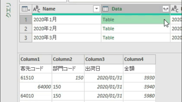Select the Name column header
182x102 pixels.
click(x=67, y=9)
